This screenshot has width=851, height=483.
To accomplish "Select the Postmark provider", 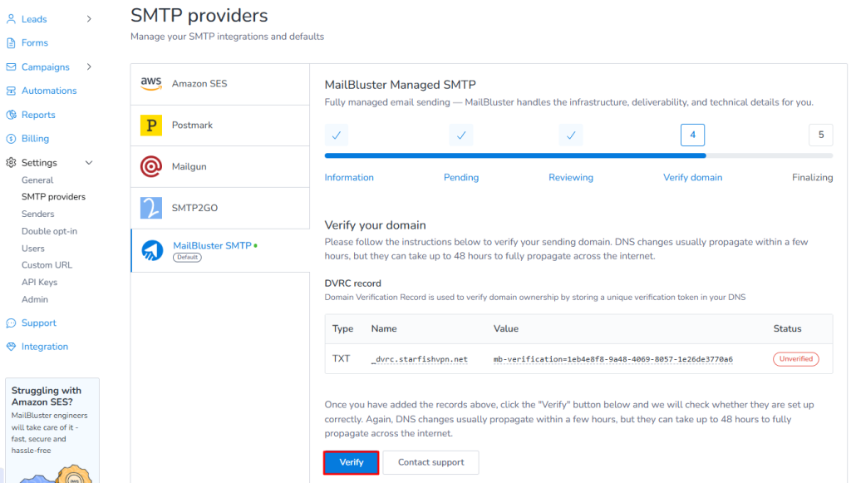I will point(219,126).
